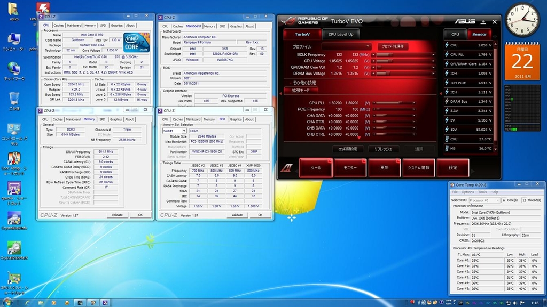
Task: Click the CPUID value 0x206C2 in Core Temp
Action: tap(478, 241)
